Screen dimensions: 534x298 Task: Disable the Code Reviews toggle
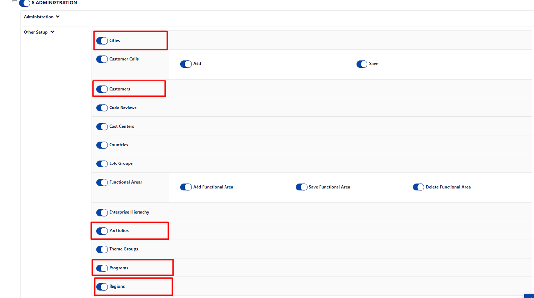coord(102,108)
